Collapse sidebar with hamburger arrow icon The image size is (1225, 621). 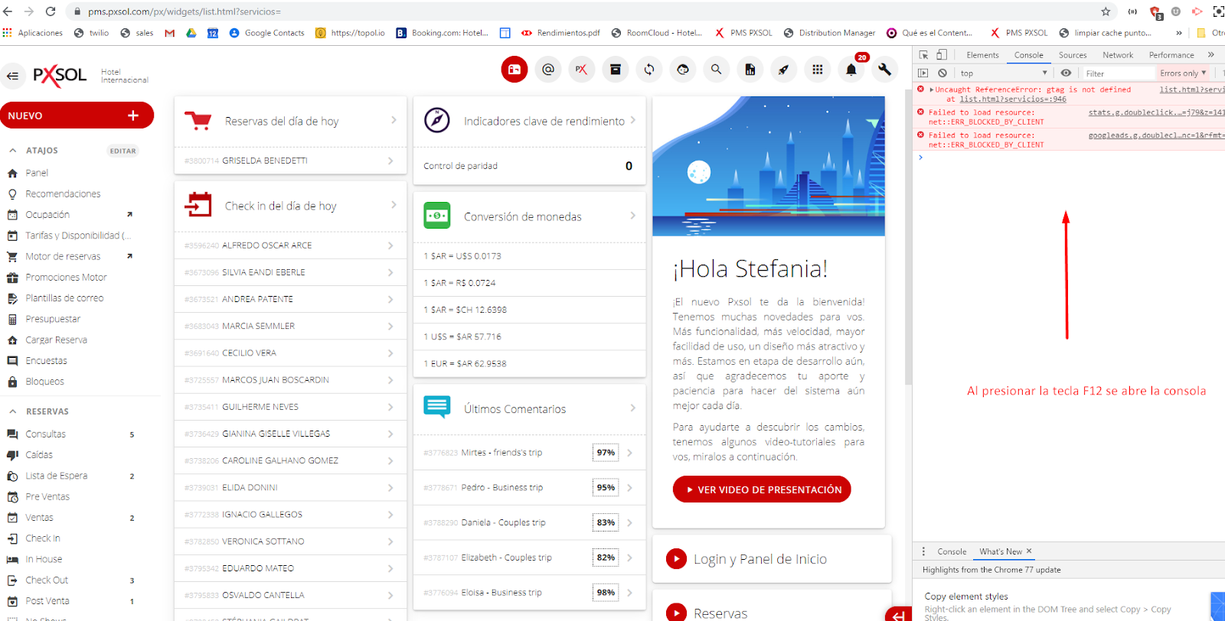tap(12, 76)
